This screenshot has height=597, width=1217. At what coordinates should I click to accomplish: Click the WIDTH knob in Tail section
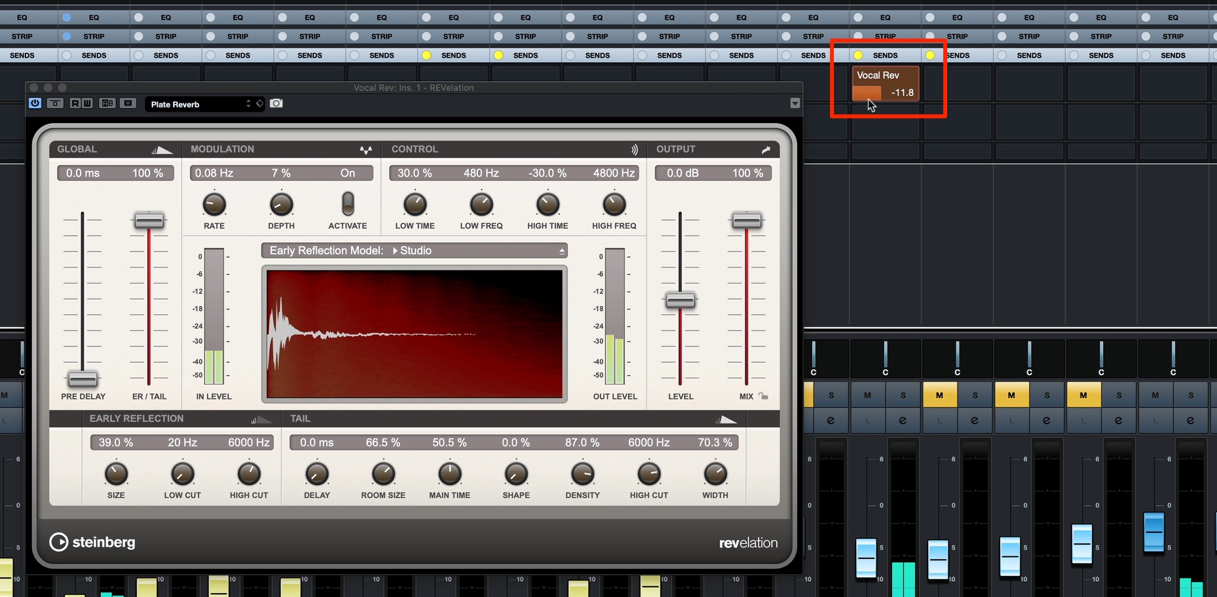click(x=715, y=473)
